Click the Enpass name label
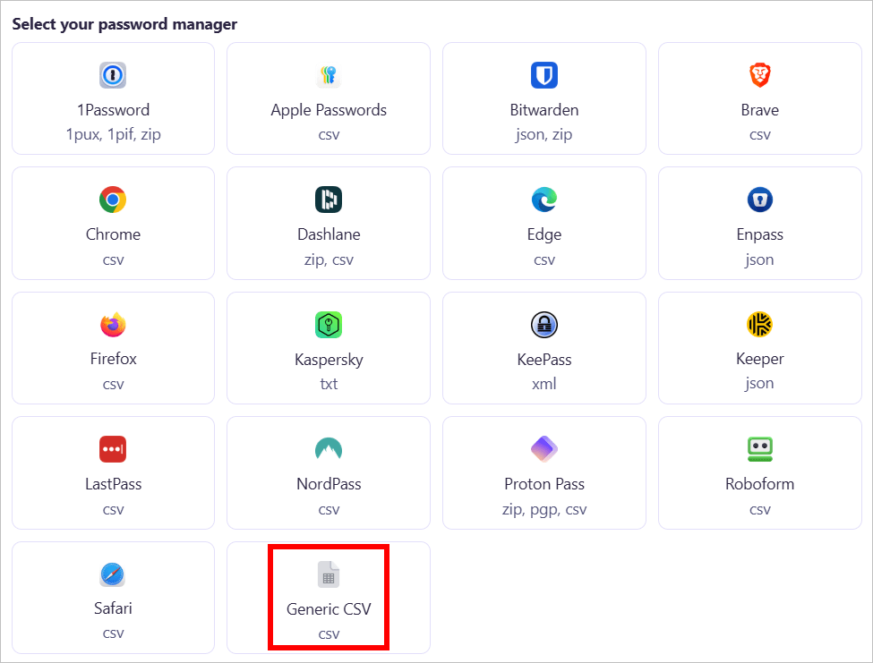873x663 pixels. [x=759, y=234]
